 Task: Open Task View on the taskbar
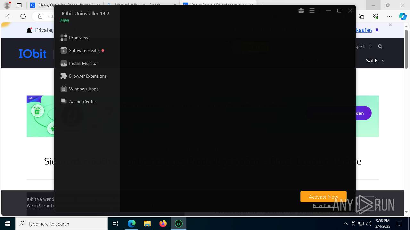115,224
